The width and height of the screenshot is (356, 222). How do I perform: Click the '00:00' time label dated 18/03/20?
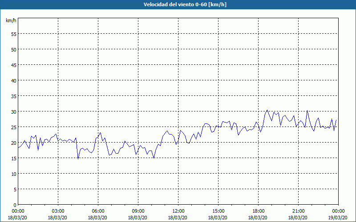coord(18,211)
